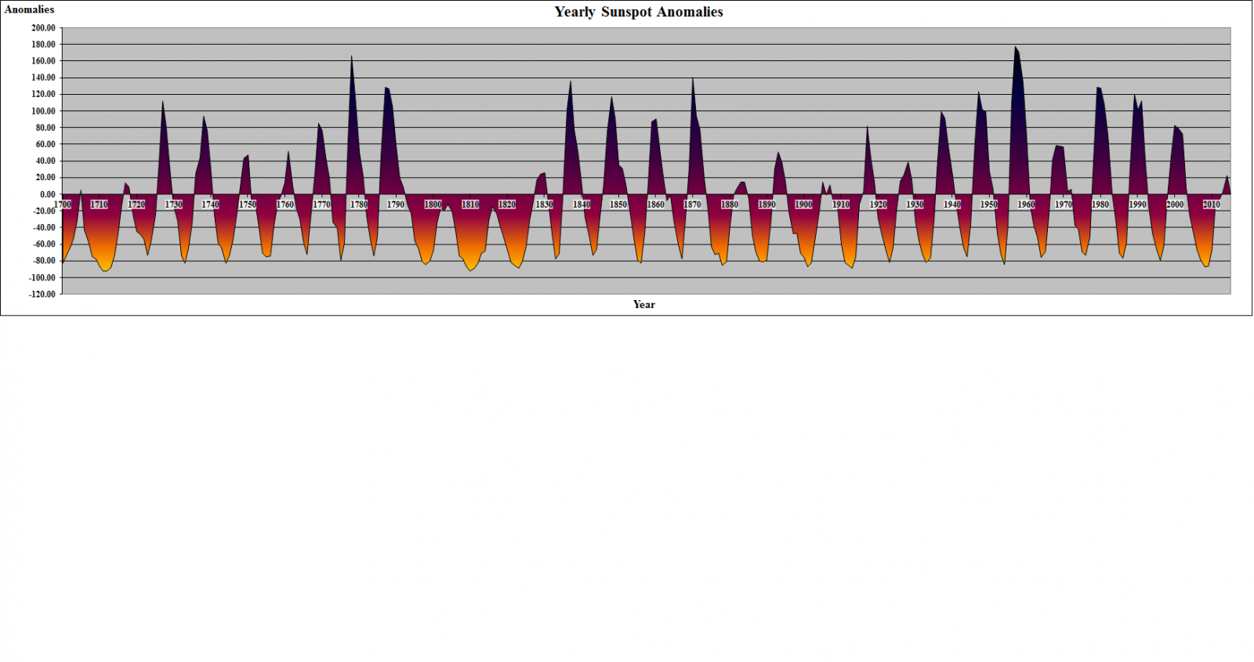The width and height of the screenshot is (1254, 662).
Task: Select the 1890 year label
Action: point(767,204)
